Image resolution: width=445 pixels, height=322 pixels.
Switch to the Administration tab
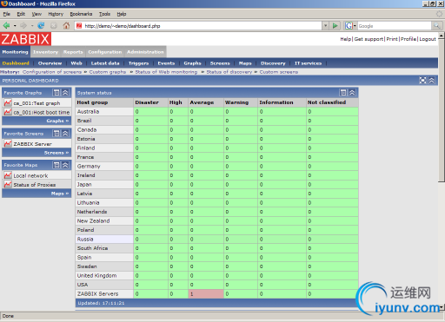click(145, 52)
